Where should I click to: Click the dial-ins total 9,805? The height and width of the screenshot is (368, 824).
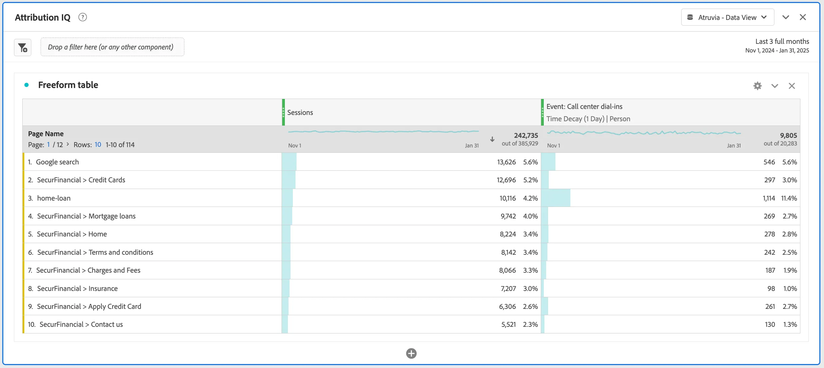coord(788,135)
